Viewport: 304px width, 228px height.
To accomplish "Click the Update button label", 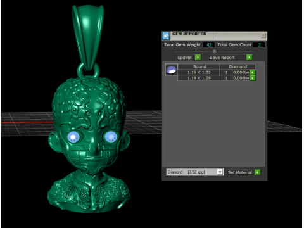I will tap(184, 58).
